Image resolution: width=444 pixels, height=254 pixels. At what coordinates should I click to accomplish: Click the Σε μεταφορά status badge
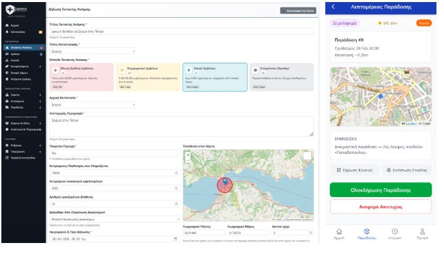[x=344, y=23]
